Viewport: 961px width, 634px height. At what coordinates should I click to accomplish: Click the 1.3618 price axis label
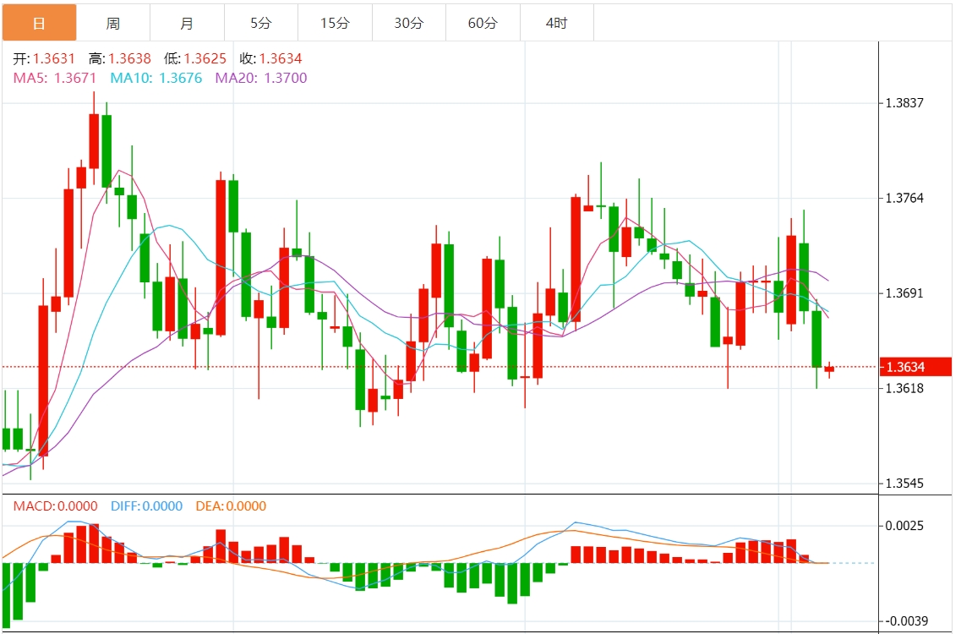click(904, 388)
